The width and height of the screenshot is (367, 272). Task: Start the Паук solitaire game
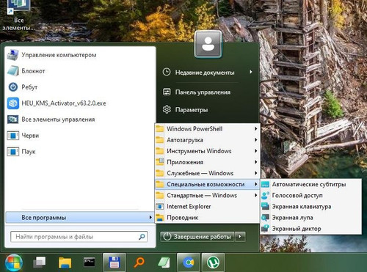(x=80, y=152)
